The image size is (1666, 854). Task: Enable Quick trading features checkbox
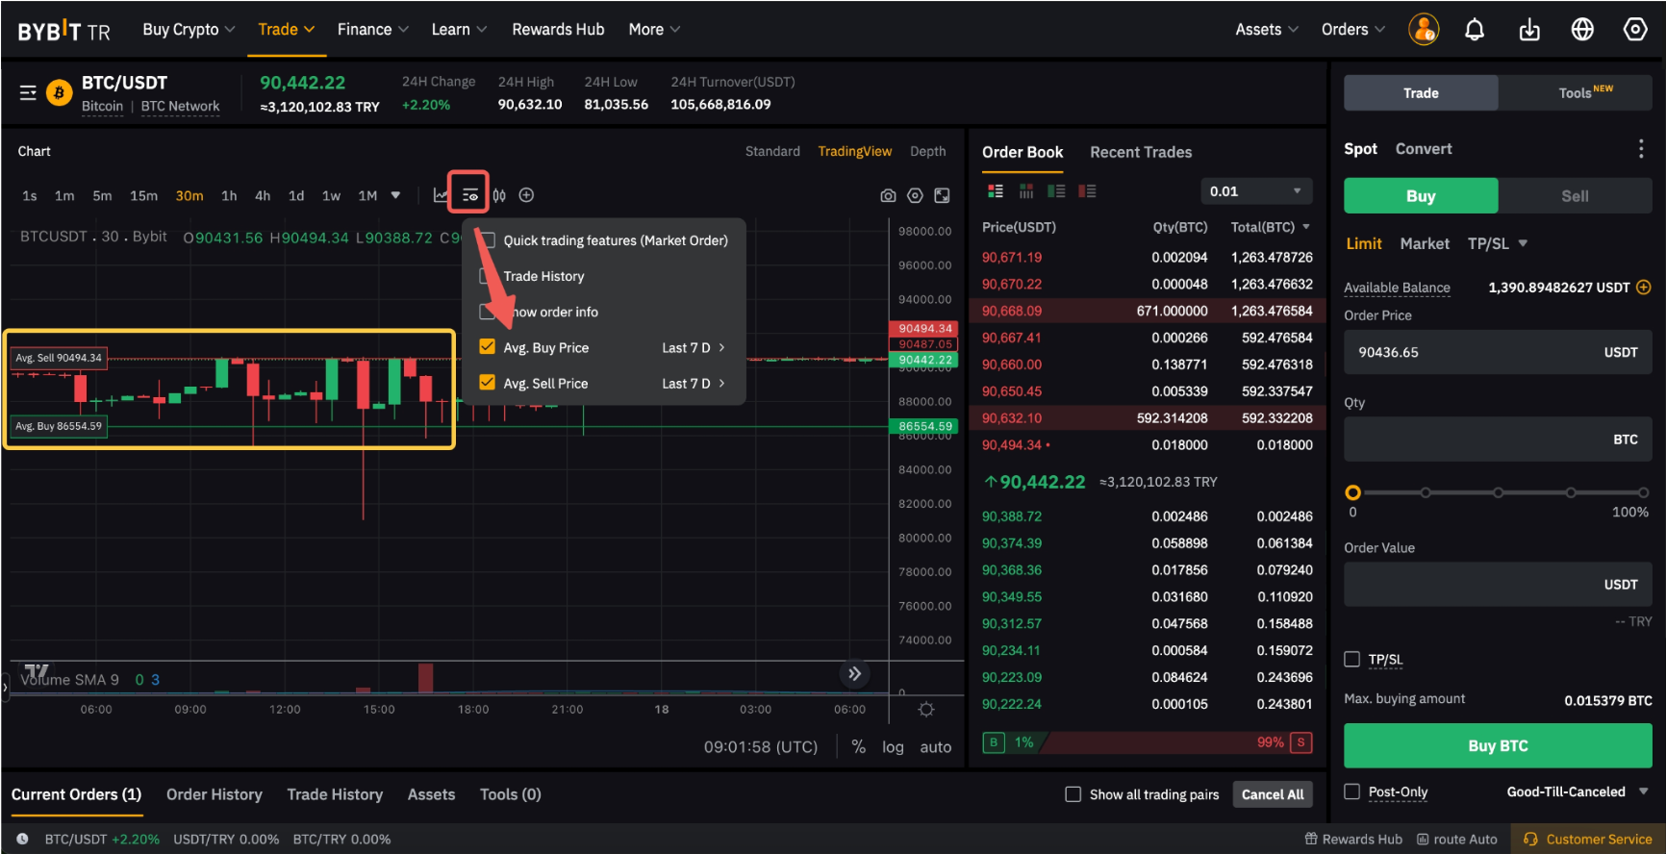coord(488,240)
